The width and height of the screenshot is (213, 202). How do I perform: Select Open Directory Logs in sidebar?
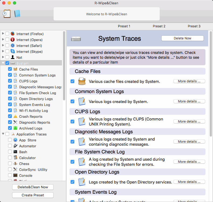[36, 99]
